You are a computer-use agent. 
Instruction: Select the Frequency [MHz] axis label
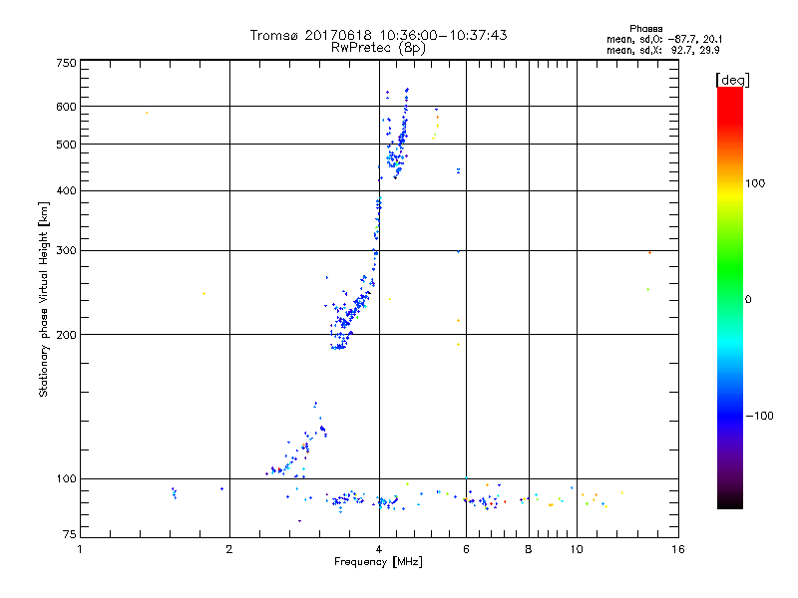pyautogui.click(x=378, y=563)
